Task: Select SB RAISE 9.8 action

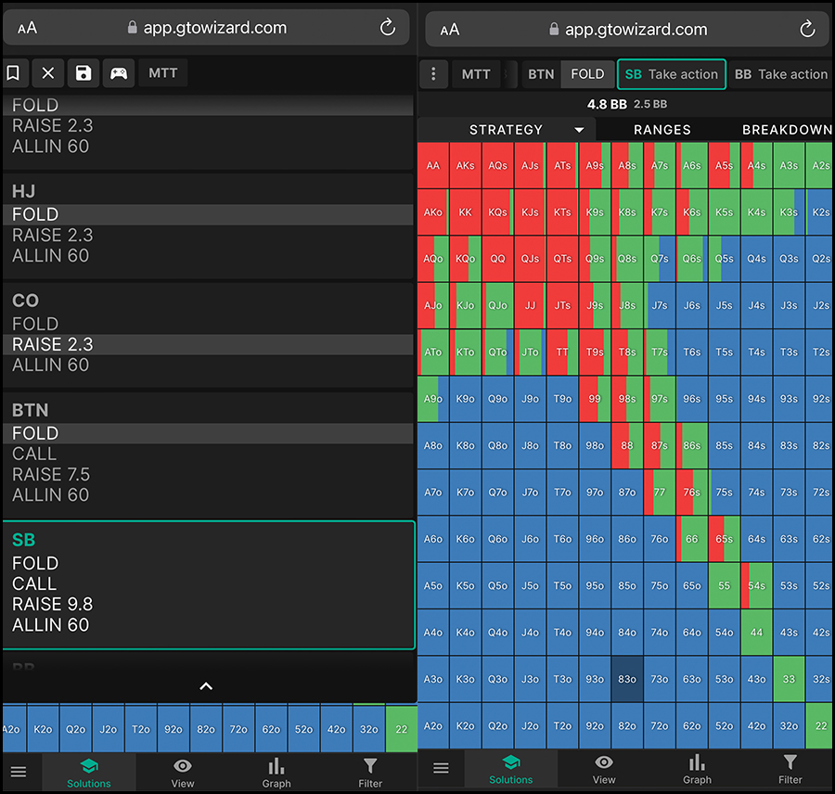Action: (208, 605)
